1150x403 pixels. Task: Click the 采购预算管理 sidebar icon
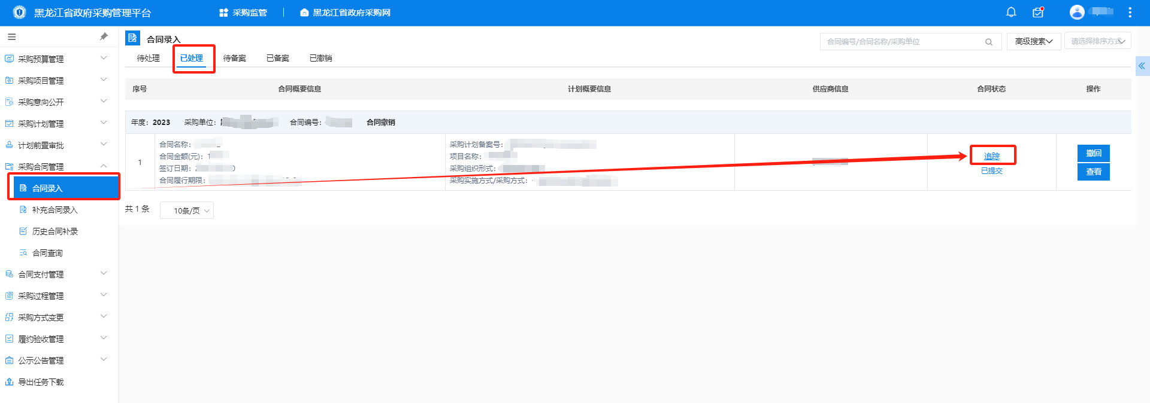click(x=9, y=59)
